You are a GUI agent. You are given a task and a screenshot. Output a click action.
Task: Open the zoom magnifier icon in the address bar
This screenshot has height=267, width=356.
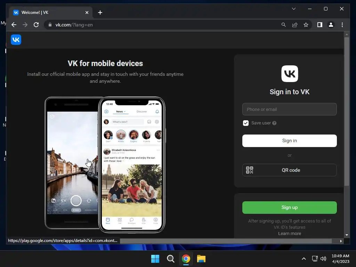point(284,25)
